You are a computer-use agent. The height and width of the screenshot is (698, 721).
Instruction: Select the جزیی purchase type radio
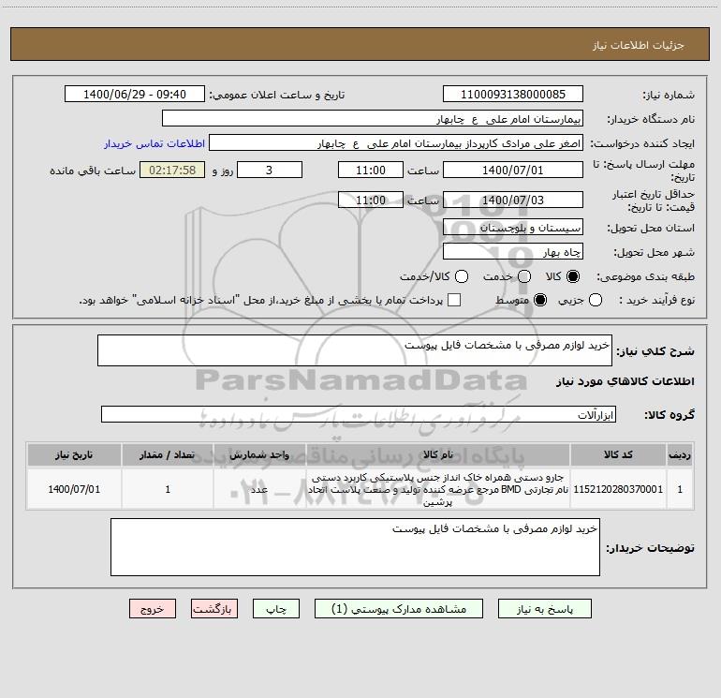pos(596,300)
